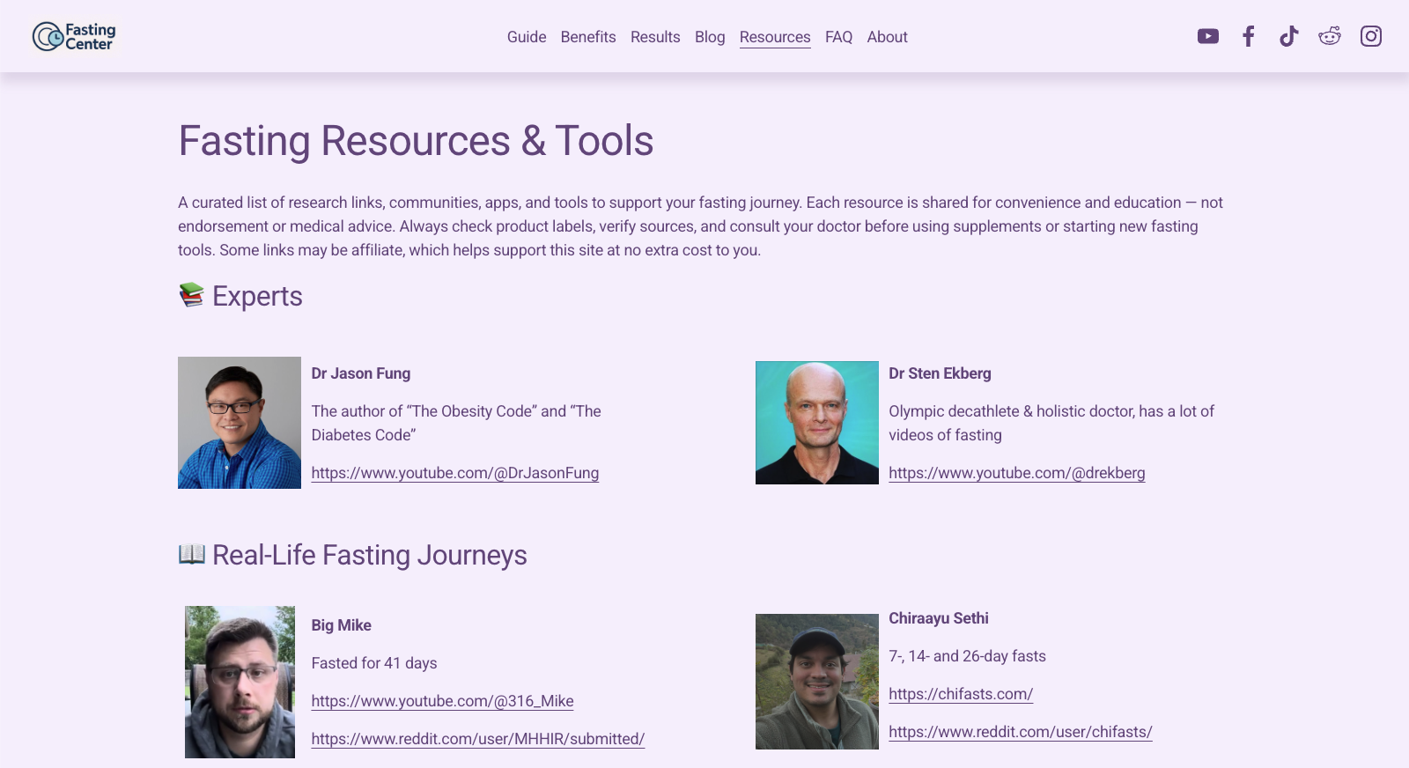Open the Reddit icon in header

1330,36
